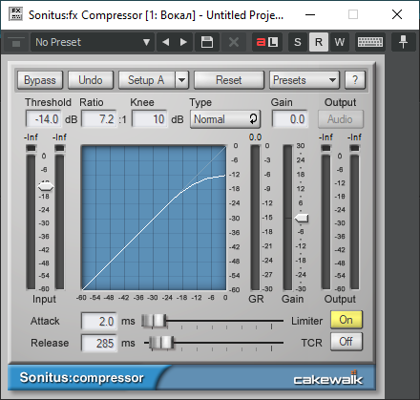The height and width of the screenshot is (400, 420).
Task: Click the Release slider thumb
Action: coord(161,343)
